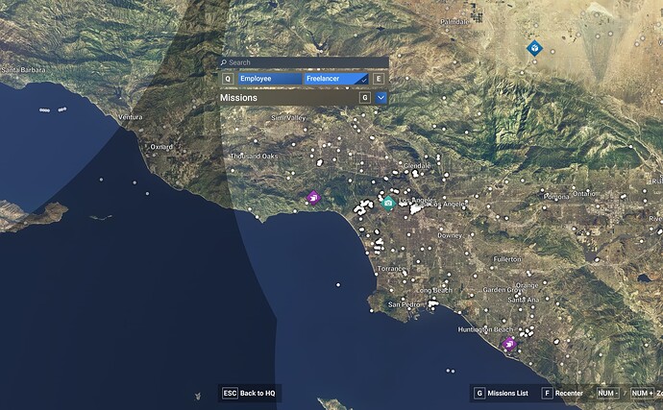The width and height of the screenshot is (663, 410).
Task: Click the Torrance map label
Action: point(391,269)
